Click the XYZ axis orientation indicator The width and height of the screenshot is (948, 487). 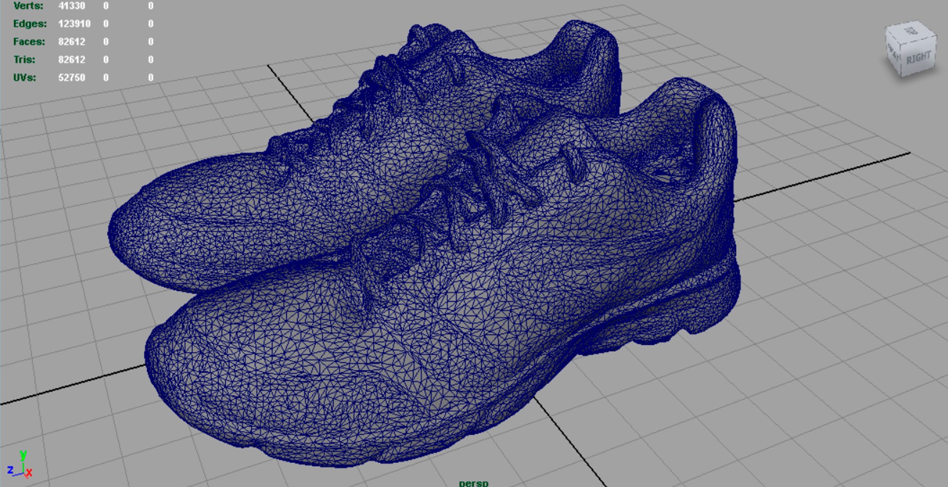[20, 465]
